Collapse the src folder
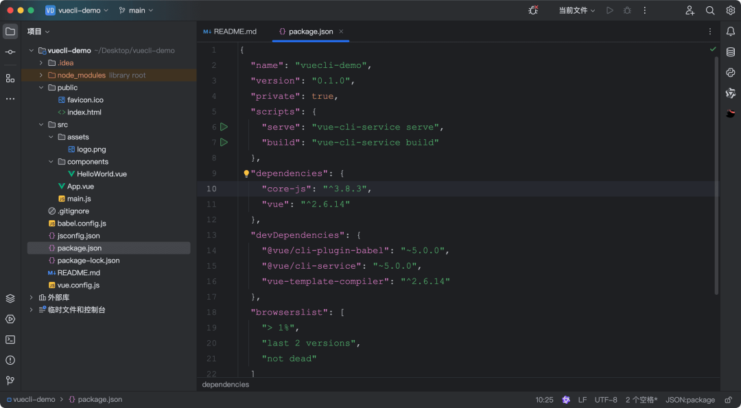The width and height of the screenshot is (741, 408). pos(41,125)
